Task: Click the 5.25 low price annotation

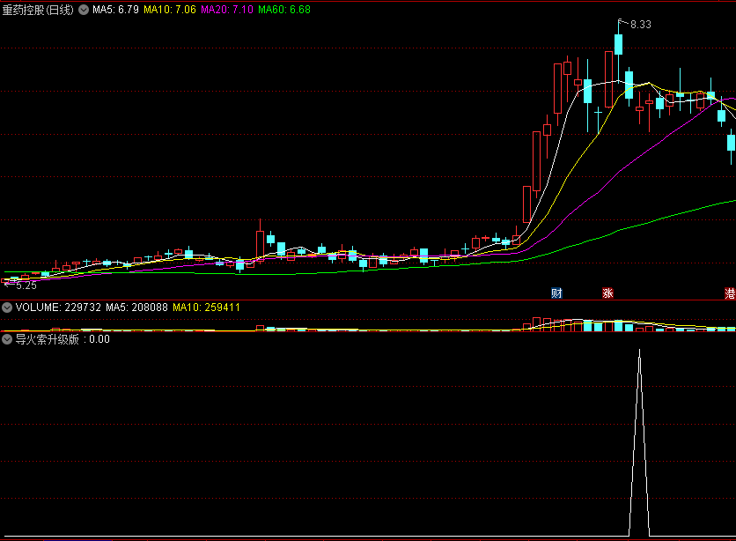Action: (26, 285)
